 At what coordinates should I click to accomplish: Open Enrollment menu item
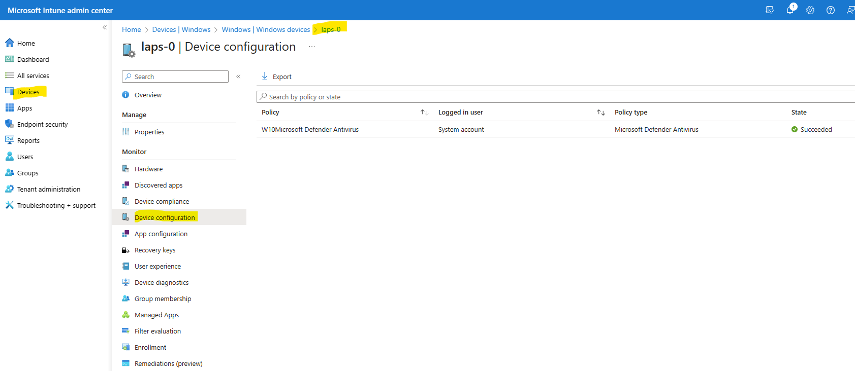pos(150,348)
